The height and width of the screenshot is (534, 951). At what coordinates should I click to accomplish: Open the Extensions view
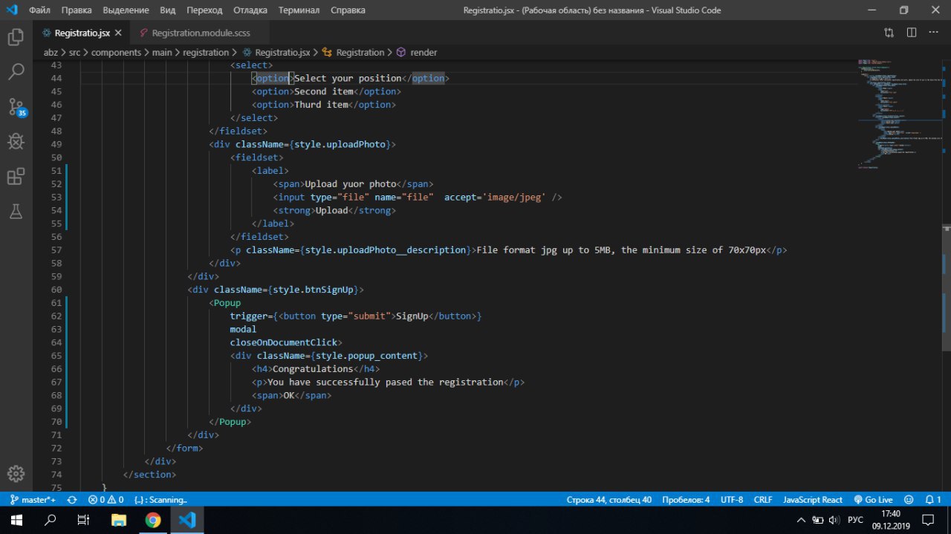(x=16, y=176)
